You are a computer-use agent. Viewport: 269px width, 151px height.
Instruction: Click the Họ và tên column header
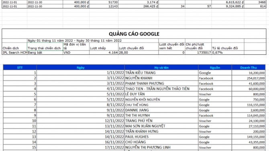tap(161, 67)
